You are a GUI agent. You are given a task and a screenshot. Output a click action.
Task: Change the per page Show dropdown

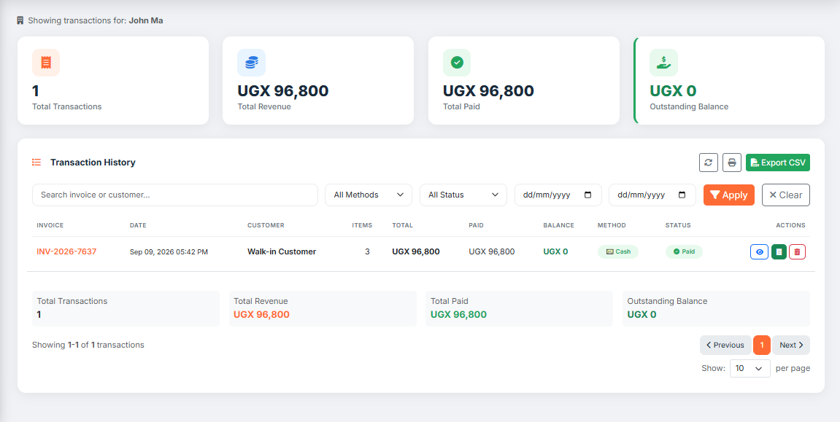tap(750, 369)
